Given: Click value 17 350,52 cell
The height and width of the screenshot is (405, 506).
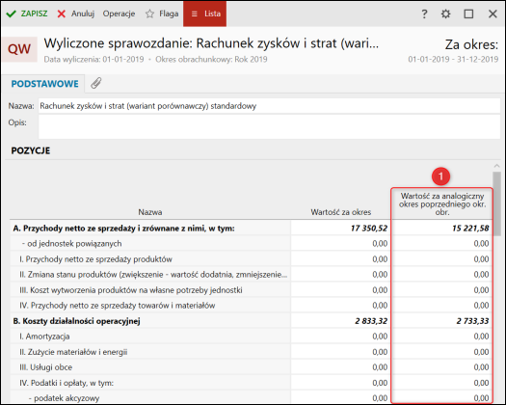Looking at the screenshot, I should (x=341, y=229).
